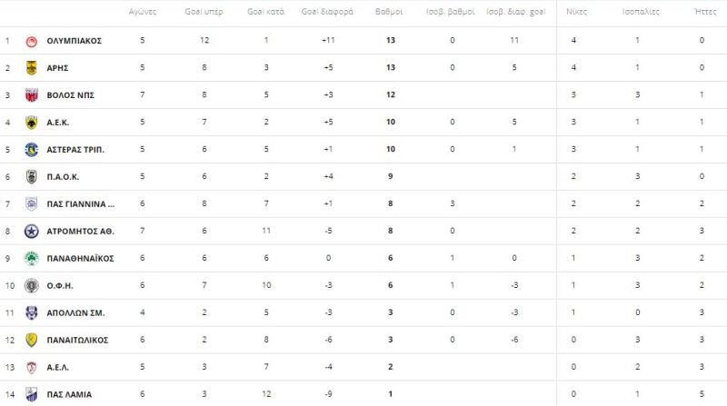The image size is (727, 406).
Task: Open the Α.Ε.Λ. team name link
Action: (57, 368)
